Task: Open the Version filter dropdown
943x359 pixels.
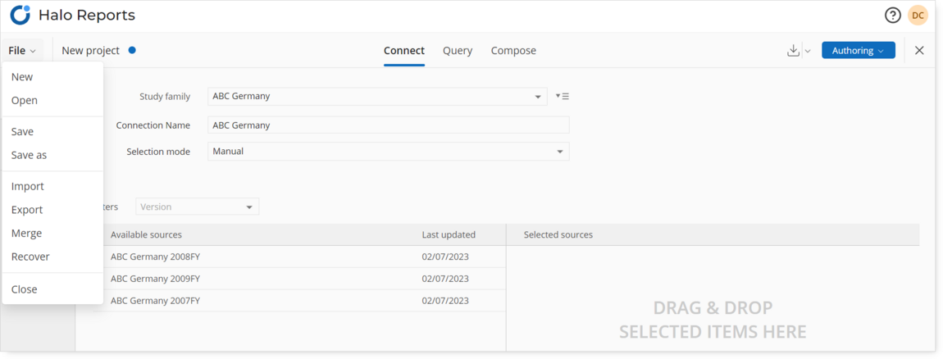Action: (198, 207)
